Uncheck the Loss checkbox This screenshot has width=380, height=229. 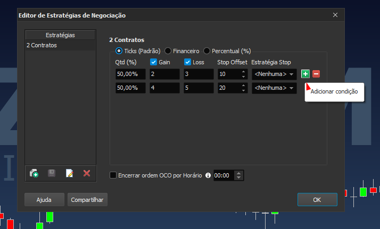click(187, 62)
